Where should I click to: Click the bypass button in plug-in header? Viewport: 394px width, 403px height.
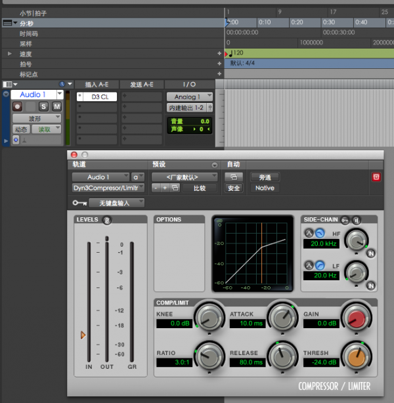pyautogui.click(x=265, y=177)
